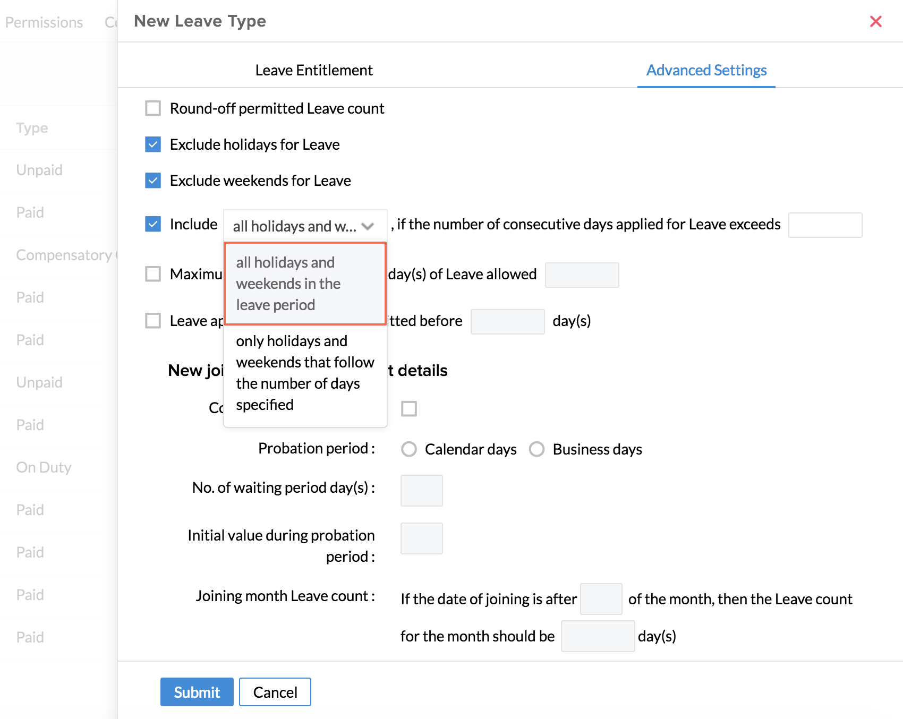Collapse the Include holidays dropdown arrow
This screenshot has width=903, height=719.
(368, 226)
